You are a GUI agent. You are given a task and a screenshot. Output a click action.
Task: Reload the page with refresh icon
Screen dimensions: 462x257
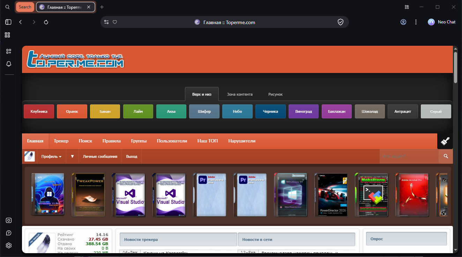[46, 22]
